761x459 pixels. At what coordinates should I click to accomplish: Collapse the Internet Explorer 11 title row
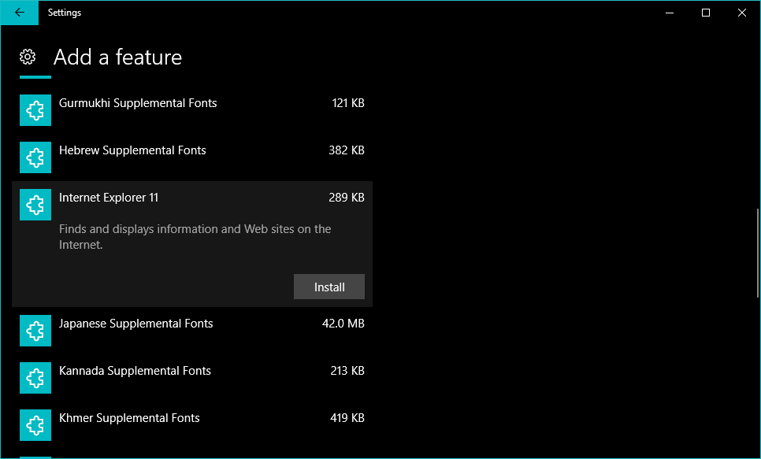tap(109, 198)
